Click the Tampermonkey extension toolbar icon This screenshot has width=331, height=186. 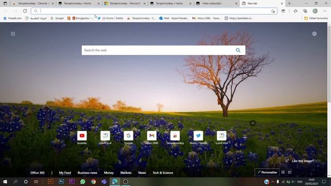click(283, 11)
